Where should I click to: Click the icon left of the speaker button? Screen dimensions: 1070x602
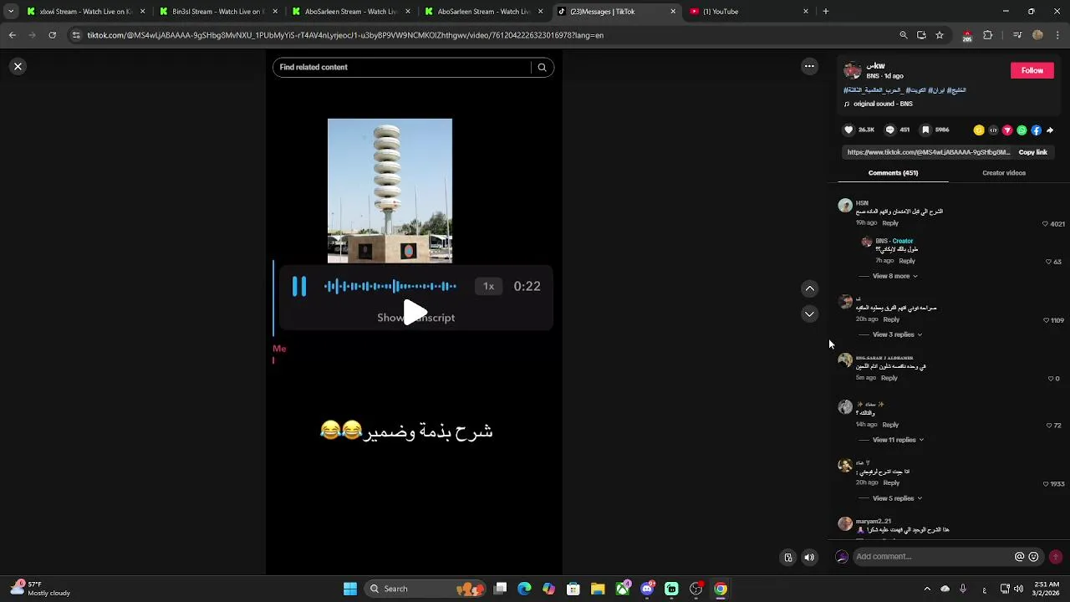(x=787, y=558)
